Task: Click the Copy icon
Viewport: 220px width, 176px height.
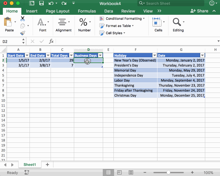Action: [22, 26]
